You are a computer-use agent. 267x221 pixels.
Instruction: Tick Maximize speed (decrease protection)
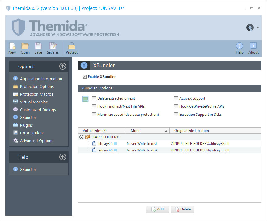[94, 115]
